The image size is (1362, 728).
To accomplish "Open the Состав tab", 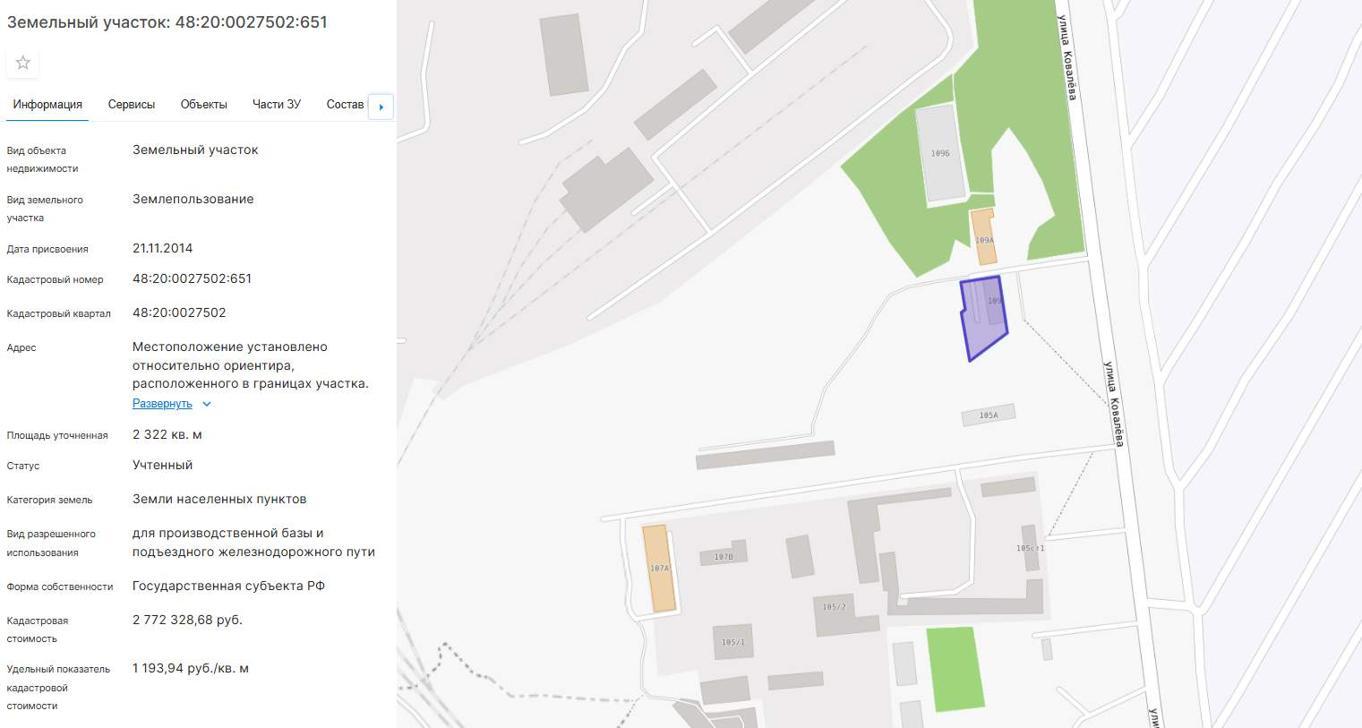I will tap(345, 105).
